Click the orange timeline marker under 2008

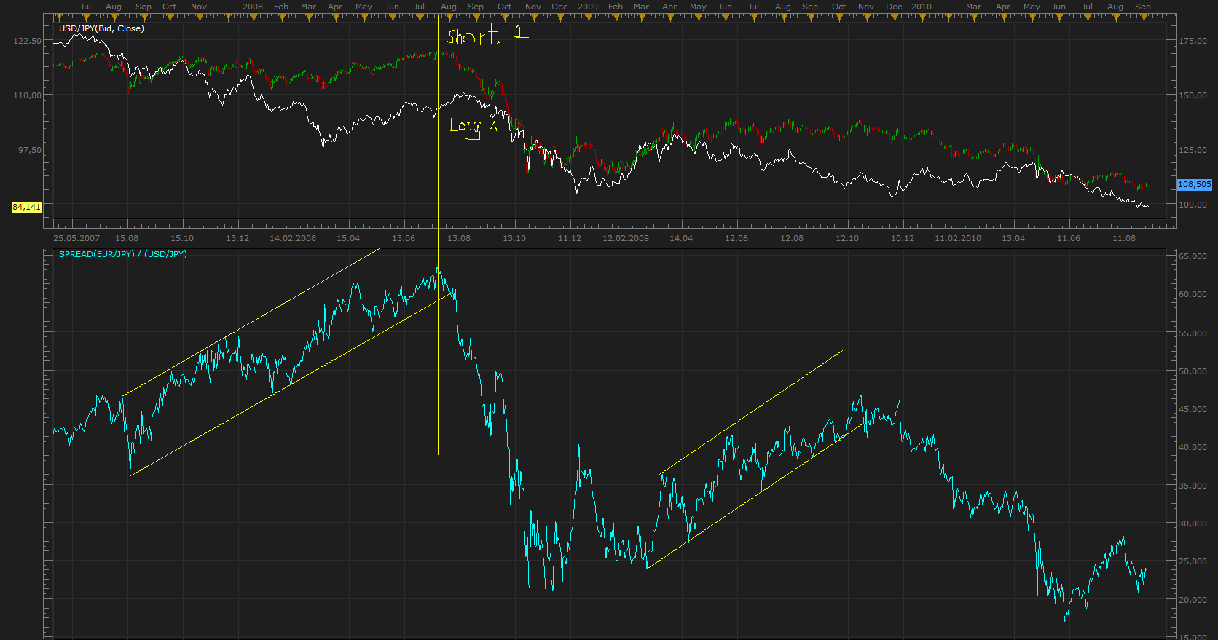[253, 15]
